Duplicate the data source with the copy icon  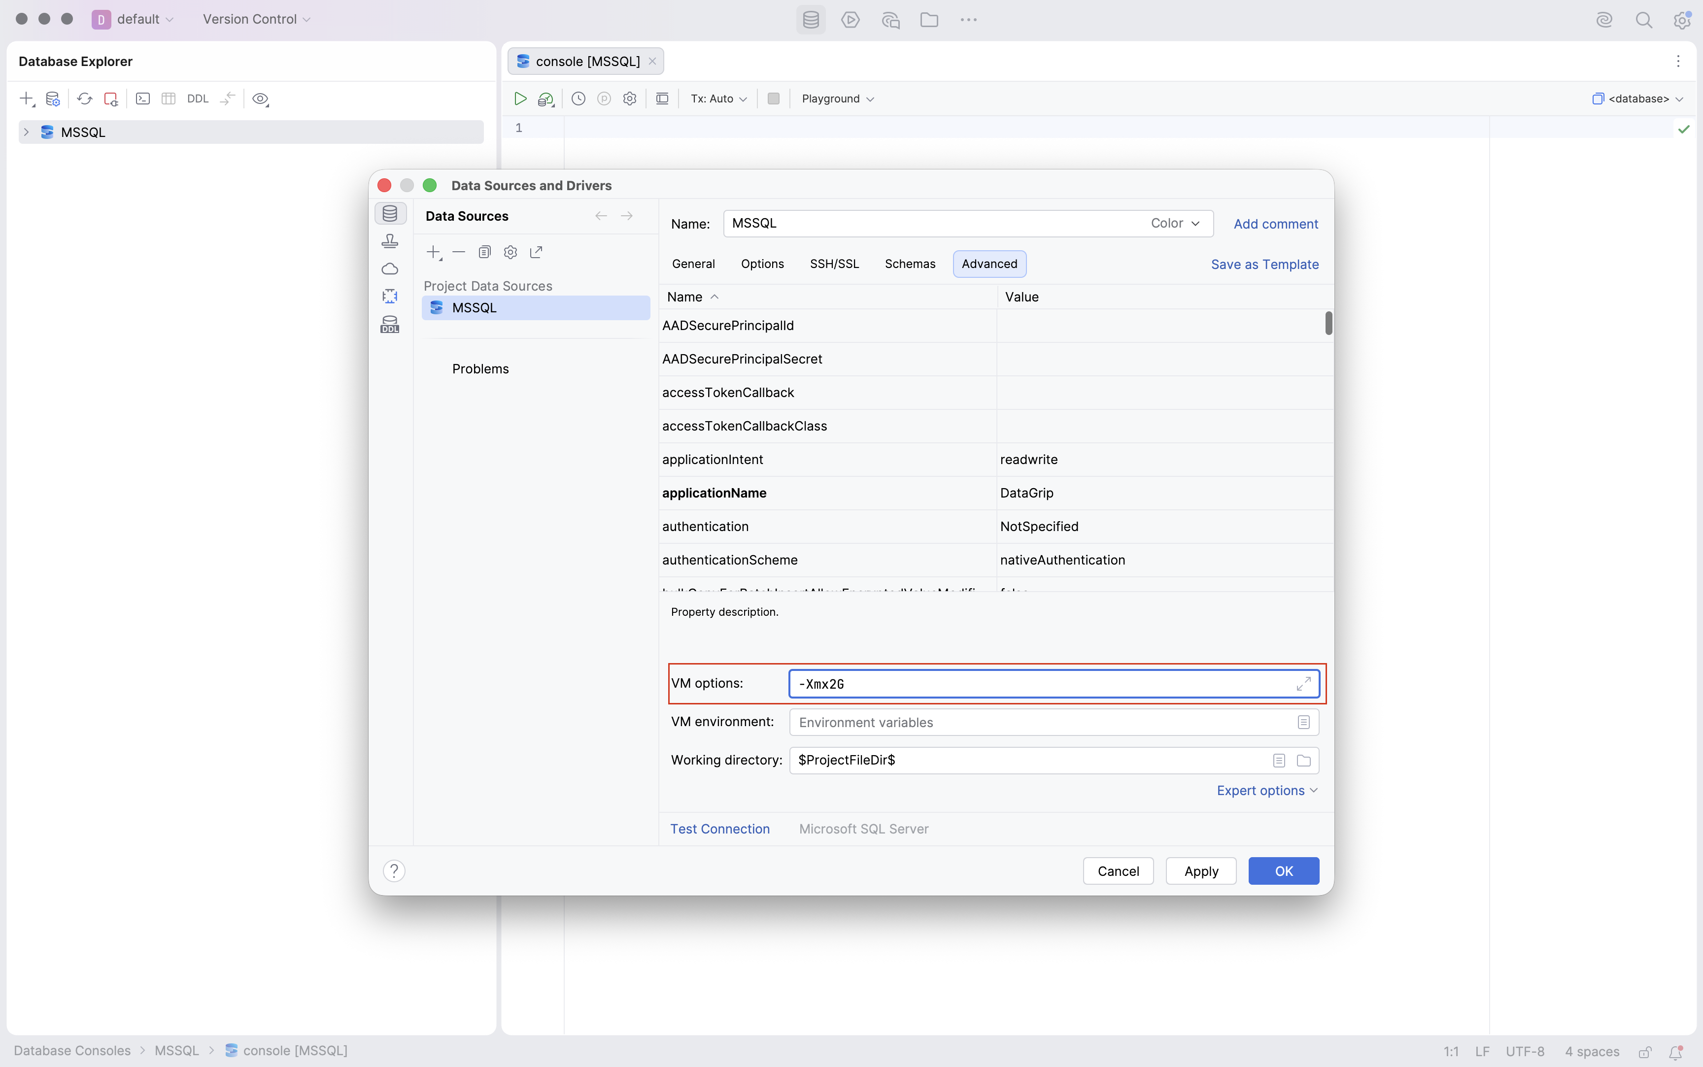click(x=485, y=252)
